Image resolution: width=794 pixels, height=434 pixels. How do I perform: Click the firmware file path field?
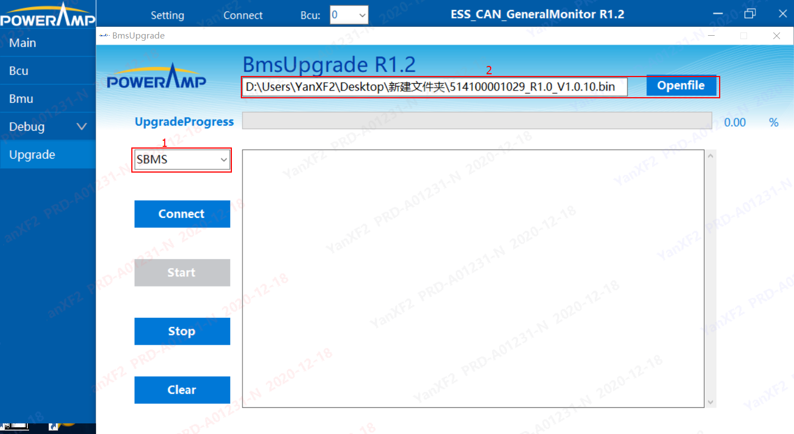[435, 87]
